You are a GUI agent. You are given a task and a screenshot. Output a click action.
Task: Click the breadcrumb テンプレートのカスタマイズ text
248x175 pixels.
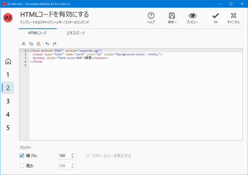click(36, 22)
